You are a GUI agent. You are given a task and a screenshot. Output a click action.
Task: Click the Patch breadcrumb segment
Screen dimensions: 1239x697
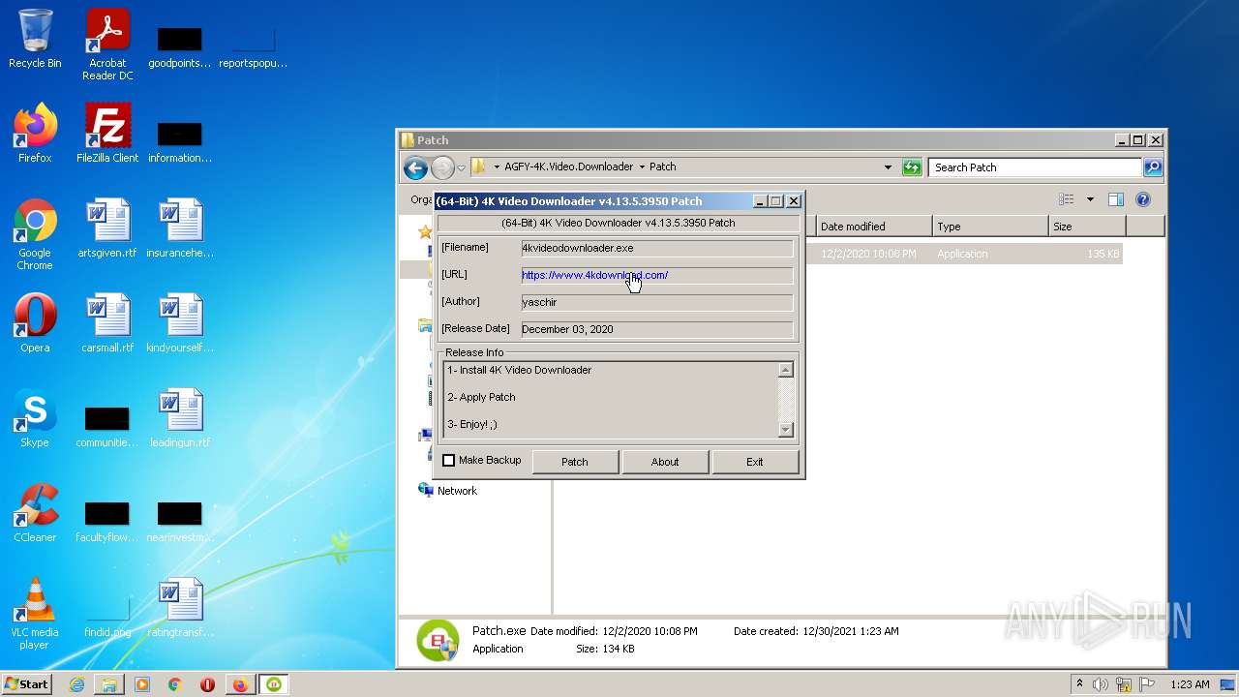click(662, 167)
